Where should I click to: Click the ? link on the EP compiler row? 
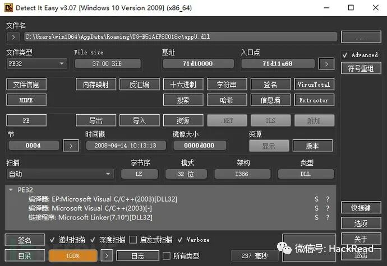[x=328, y=199]
